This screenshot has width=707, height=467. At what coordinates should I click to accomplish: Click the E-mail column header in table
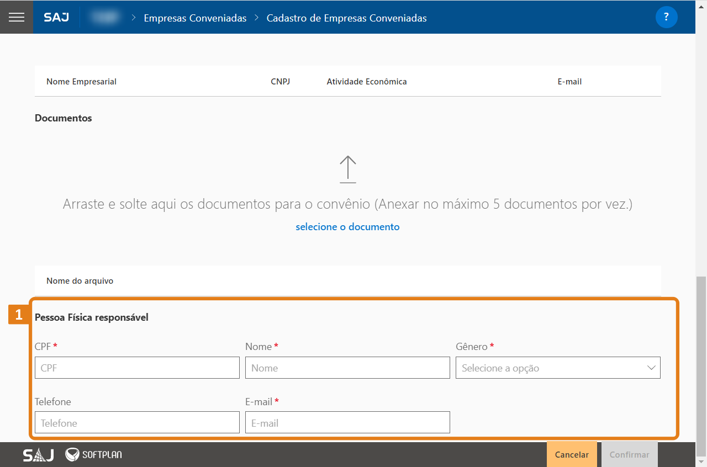tap(569, 82)
